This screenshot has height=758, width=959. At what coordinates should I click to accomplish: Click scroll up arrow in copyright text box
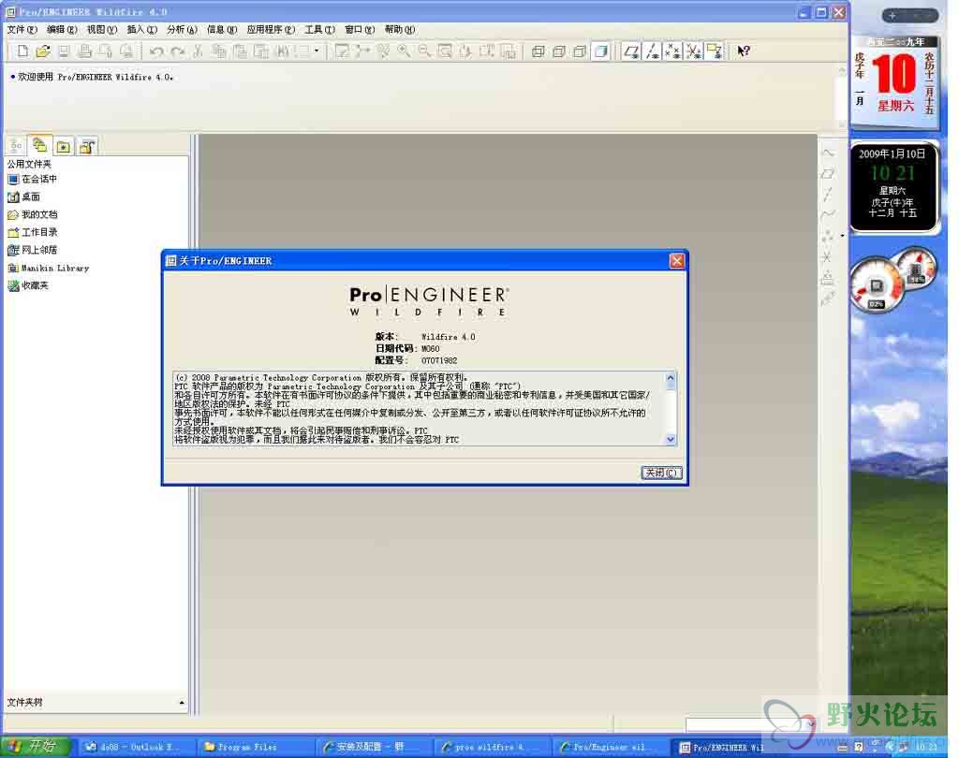pos(671,378)
